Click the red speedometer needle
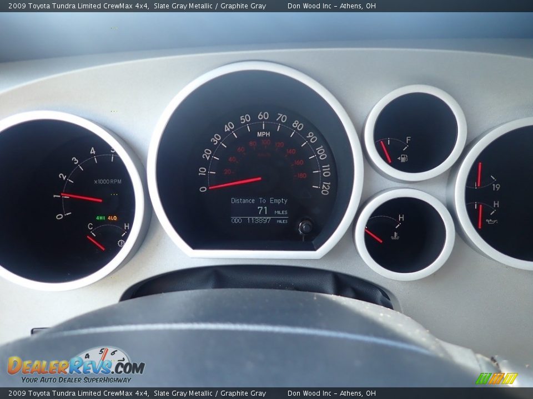This screenshot has height=399, width=533. (x=235, y=182)
